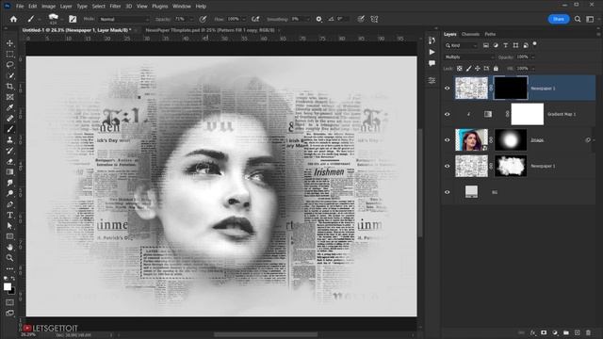
Task: Switch to the Channels tab
Action: click(470, 34)
